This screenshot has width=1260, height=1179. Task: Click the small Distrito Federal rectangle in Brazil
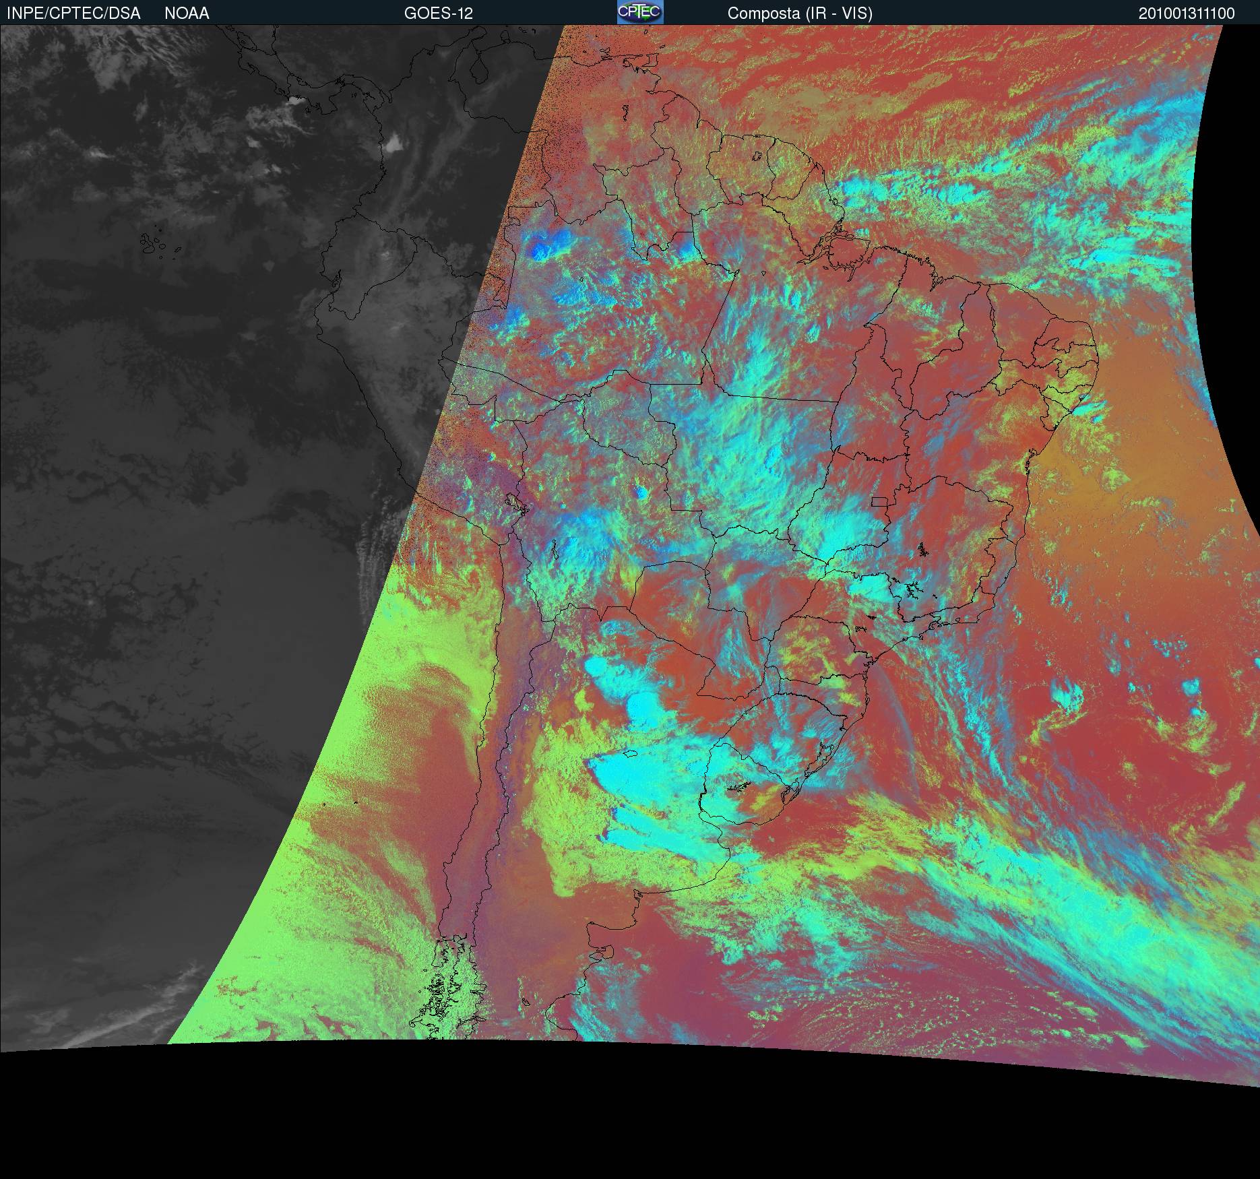879,501
